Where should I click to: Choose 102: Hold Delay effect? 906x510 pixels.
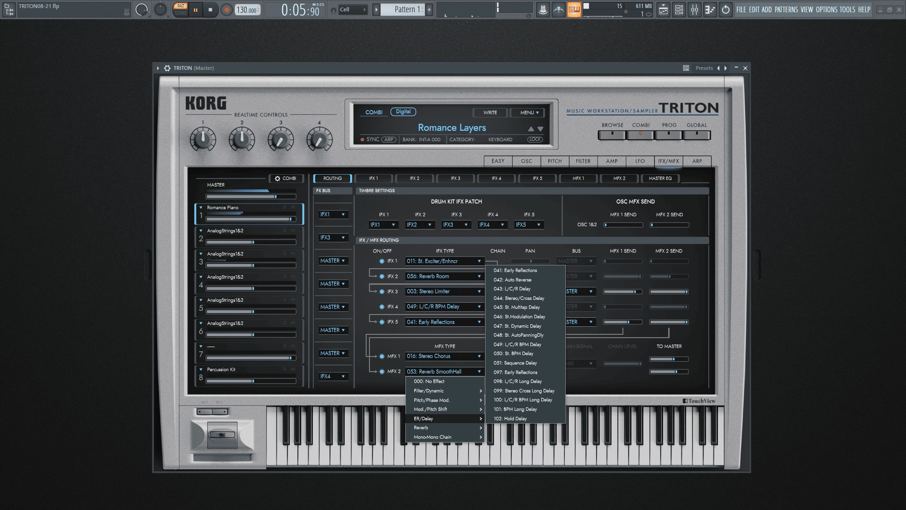[x=525, y=419]
